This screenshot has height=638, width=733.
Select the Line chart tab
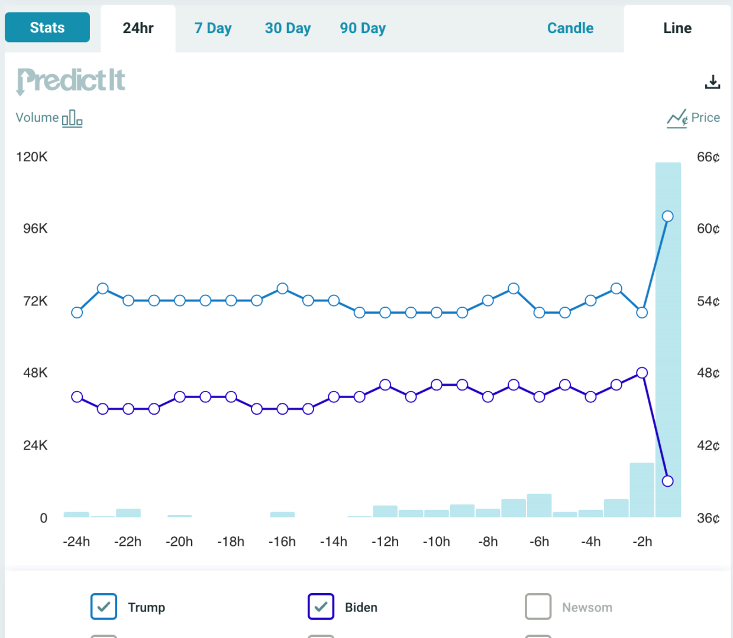click(x=677, y=28)
